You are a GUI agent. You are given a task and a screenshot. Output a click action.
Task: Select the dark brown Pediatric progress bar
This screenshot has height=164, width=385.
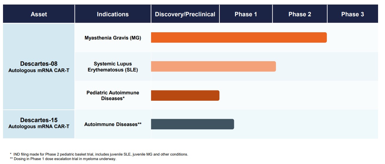[x=185, y=95]
